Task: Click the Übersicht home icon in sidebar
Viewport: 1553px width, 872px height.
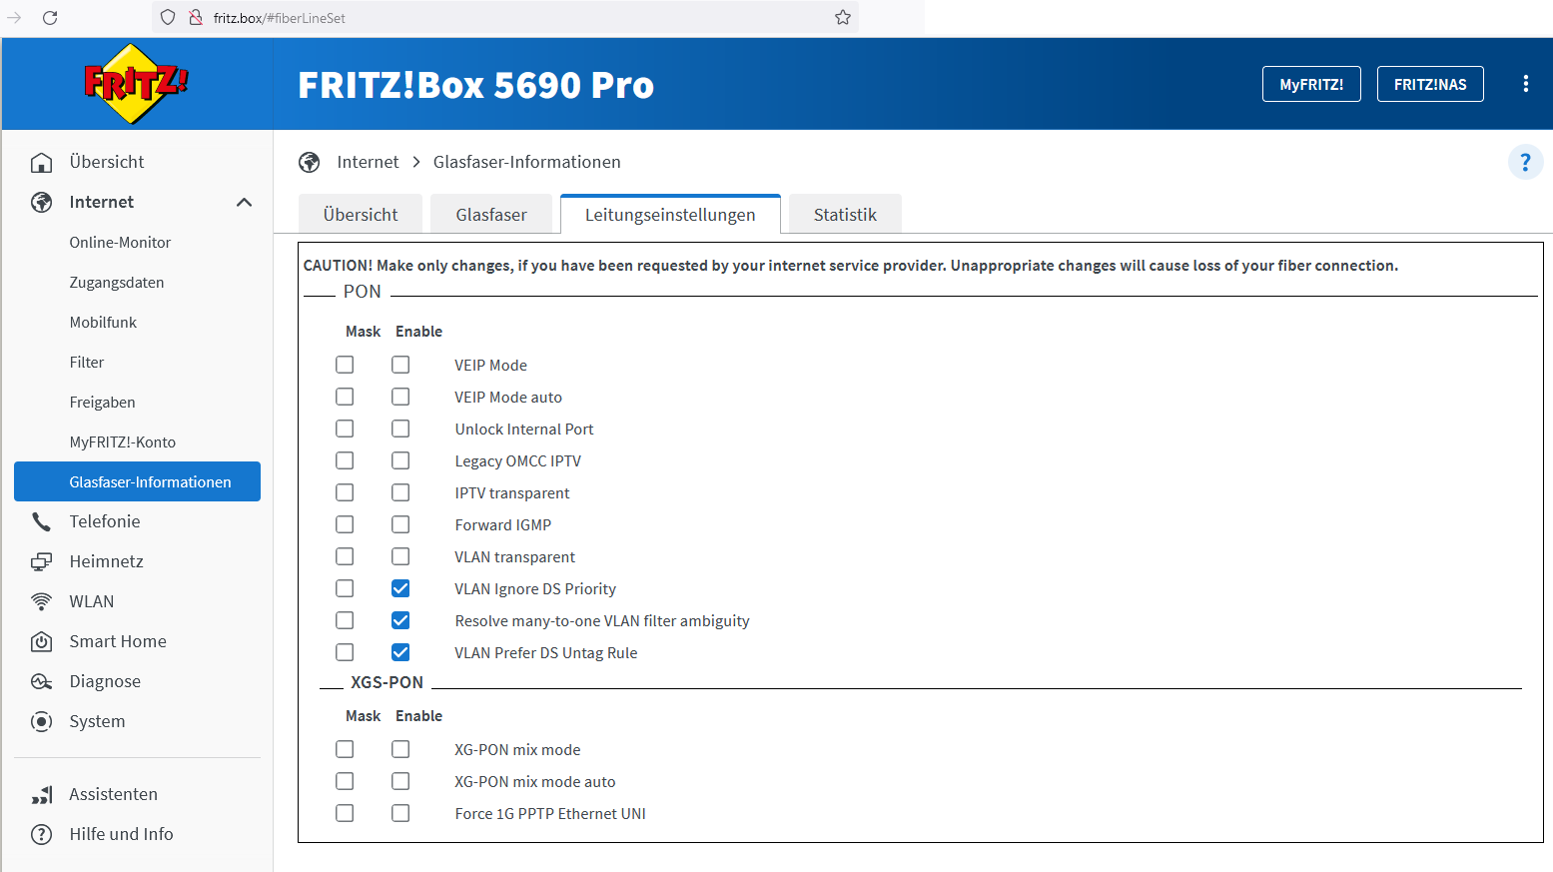Action: coord(42,162)
